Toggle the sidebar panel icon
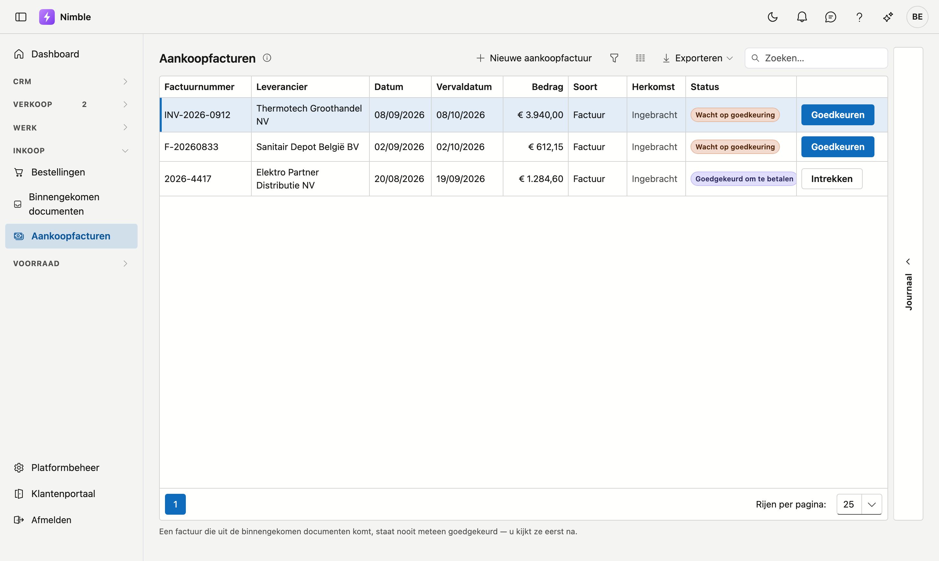This screenshot has width=939, height=561. coord(21,17)
